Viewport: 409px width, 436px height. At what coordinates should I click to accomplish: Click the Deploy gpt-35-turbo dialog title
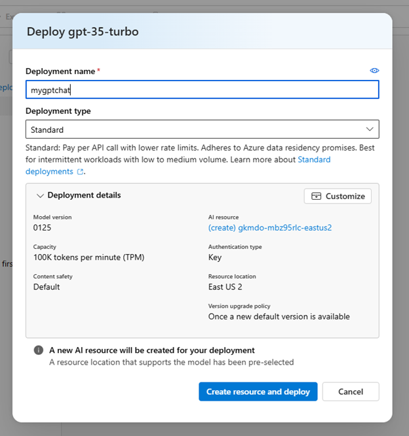[x=82, y=31]
